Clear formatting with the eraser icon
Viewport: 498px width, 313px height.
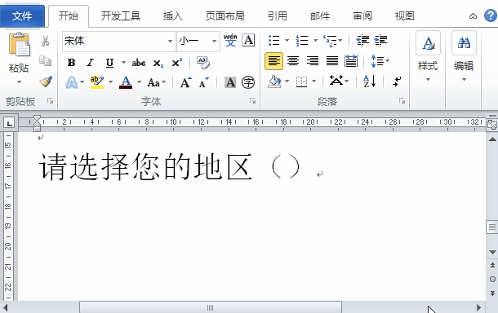click(203, 63)
